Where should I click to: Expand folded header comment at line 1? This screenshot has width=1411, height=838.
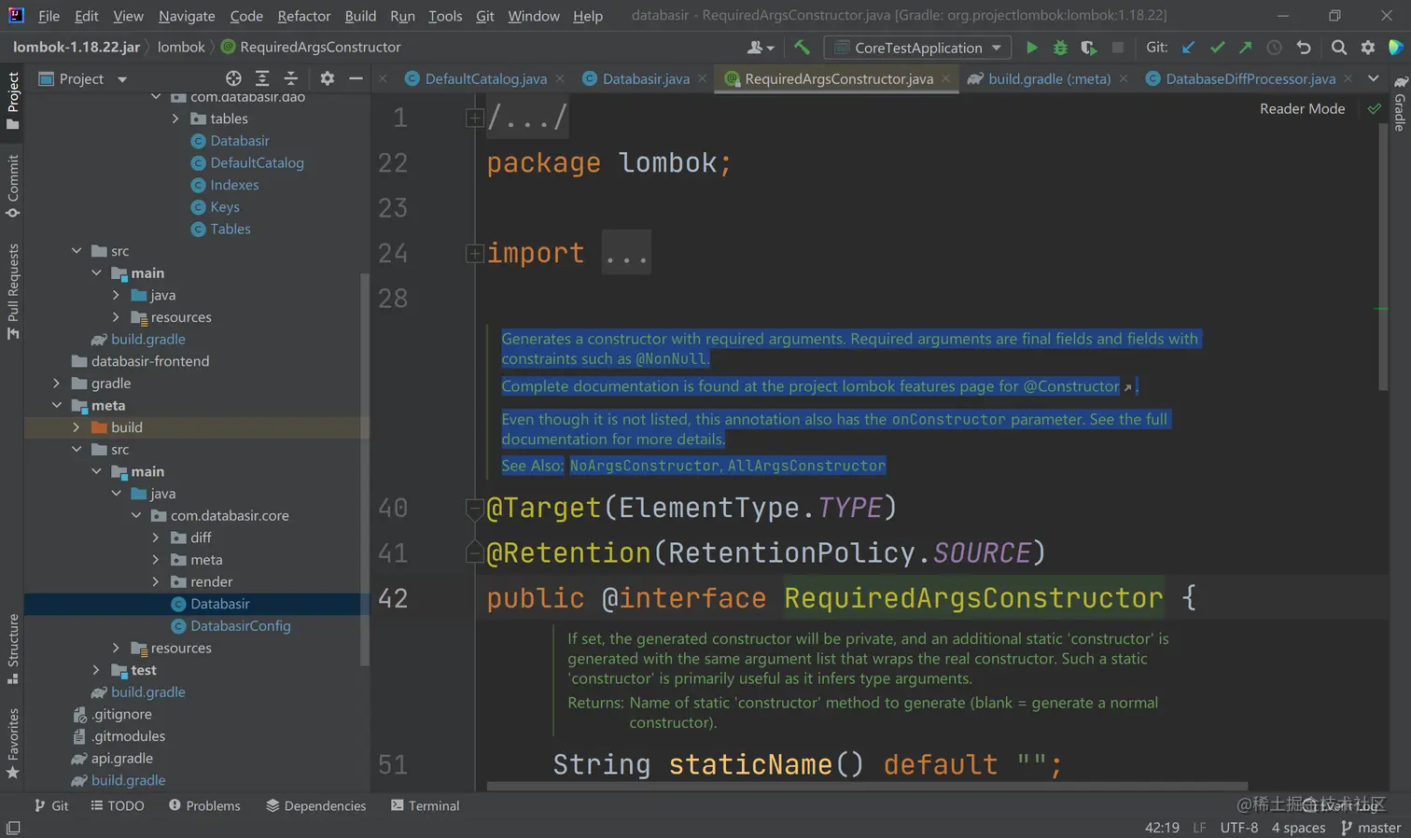click(475, 118)
